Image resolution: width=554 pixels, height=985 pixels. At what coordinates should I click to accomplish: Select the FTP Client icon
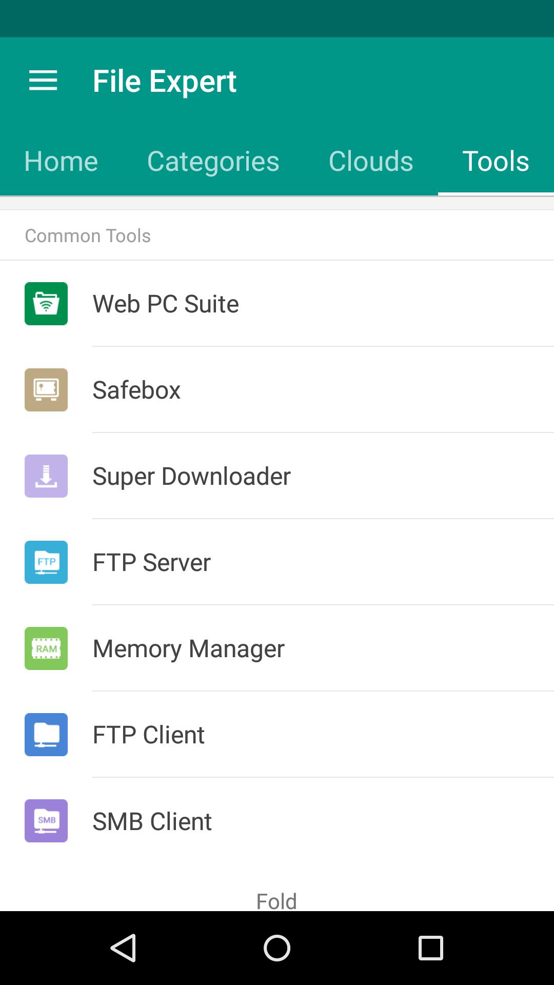pyautogui.click(x=46, y=735)
